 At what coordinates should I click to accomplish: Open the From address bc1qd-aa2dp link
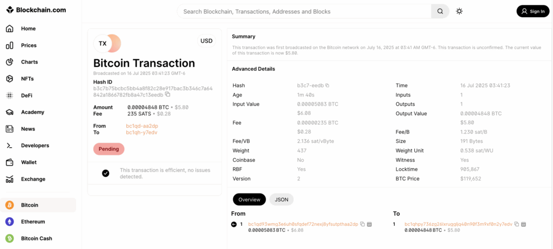click(141, 126)
